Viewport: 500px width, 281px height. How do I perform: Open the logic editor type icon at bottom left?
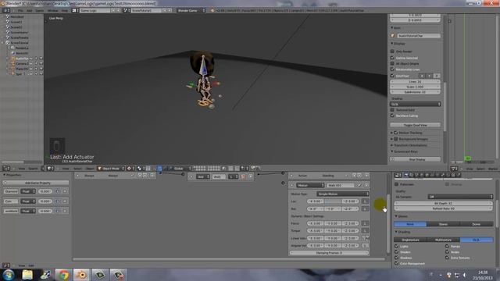(5, 265)
